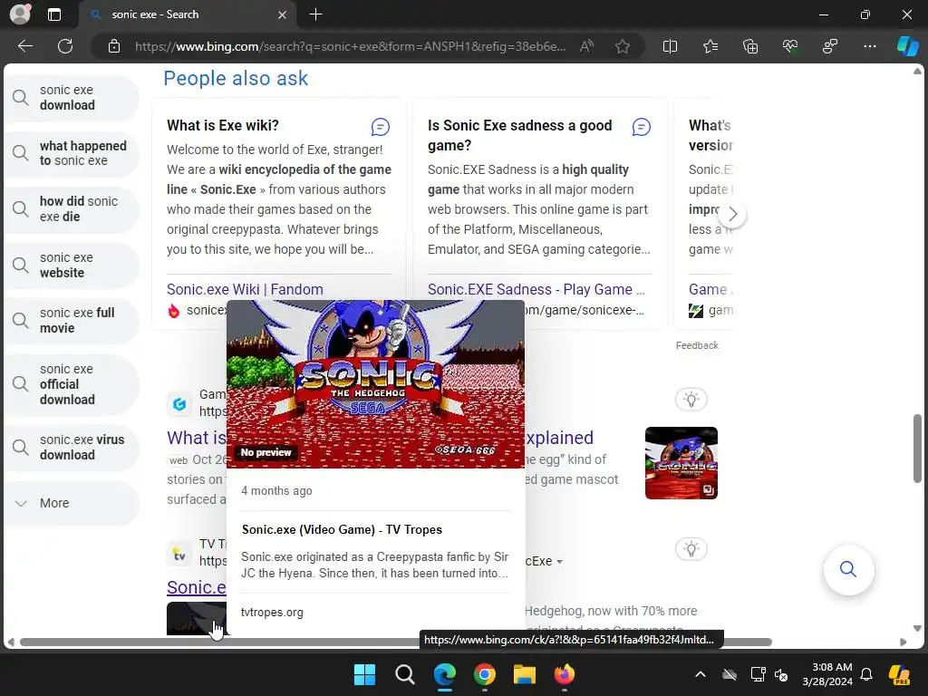This screenshot has width=928, height=696.
Task: Select what happened to sonic exe suggestion
Action: [72, 153]
